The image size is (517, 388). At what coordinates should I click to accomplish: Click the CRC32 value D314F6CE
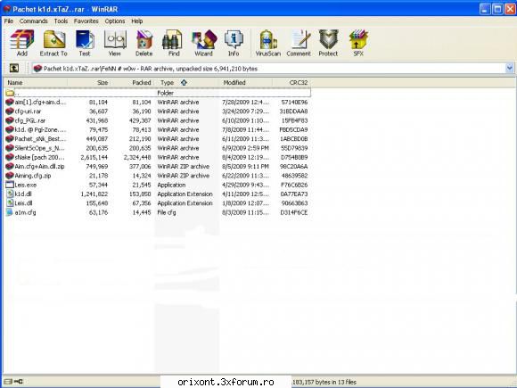294,212
